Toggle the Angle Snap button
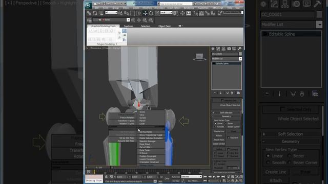 [201, 13]
